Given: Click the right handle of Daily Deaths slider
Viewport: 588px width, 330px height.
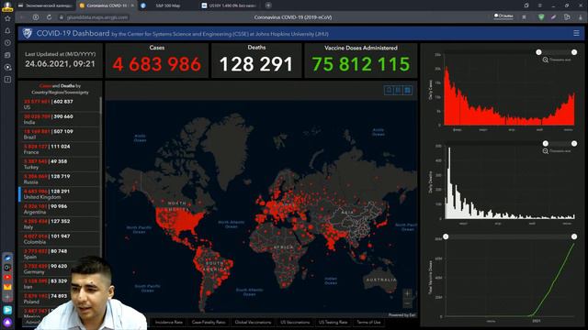Looking at the screenshot, I should tap(574, 143).
